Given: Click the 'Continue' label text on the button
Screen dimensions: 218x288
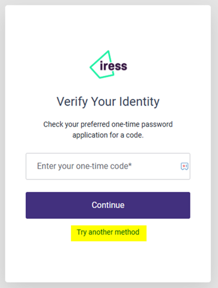Looking at the screenshot, I should [x=108, y=205].
